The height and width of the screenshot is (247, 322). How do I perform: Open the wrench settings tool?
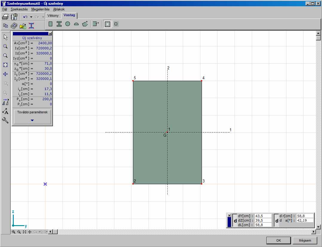coord(6,120)
